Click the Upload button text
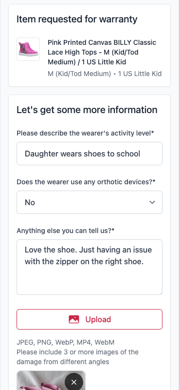 (x=98, y=319)
